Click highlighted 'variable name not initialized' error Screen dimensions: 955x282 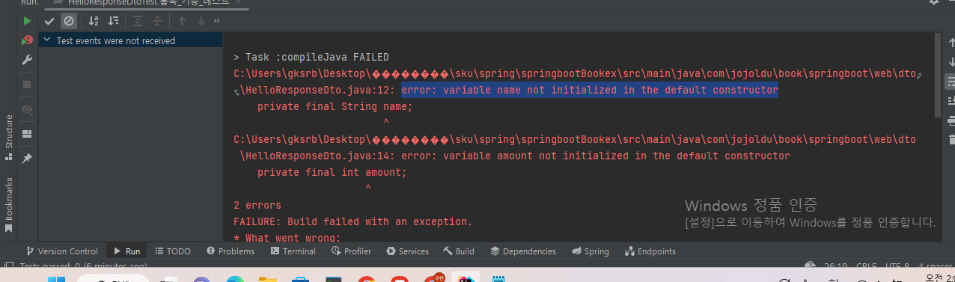[590, 91]
